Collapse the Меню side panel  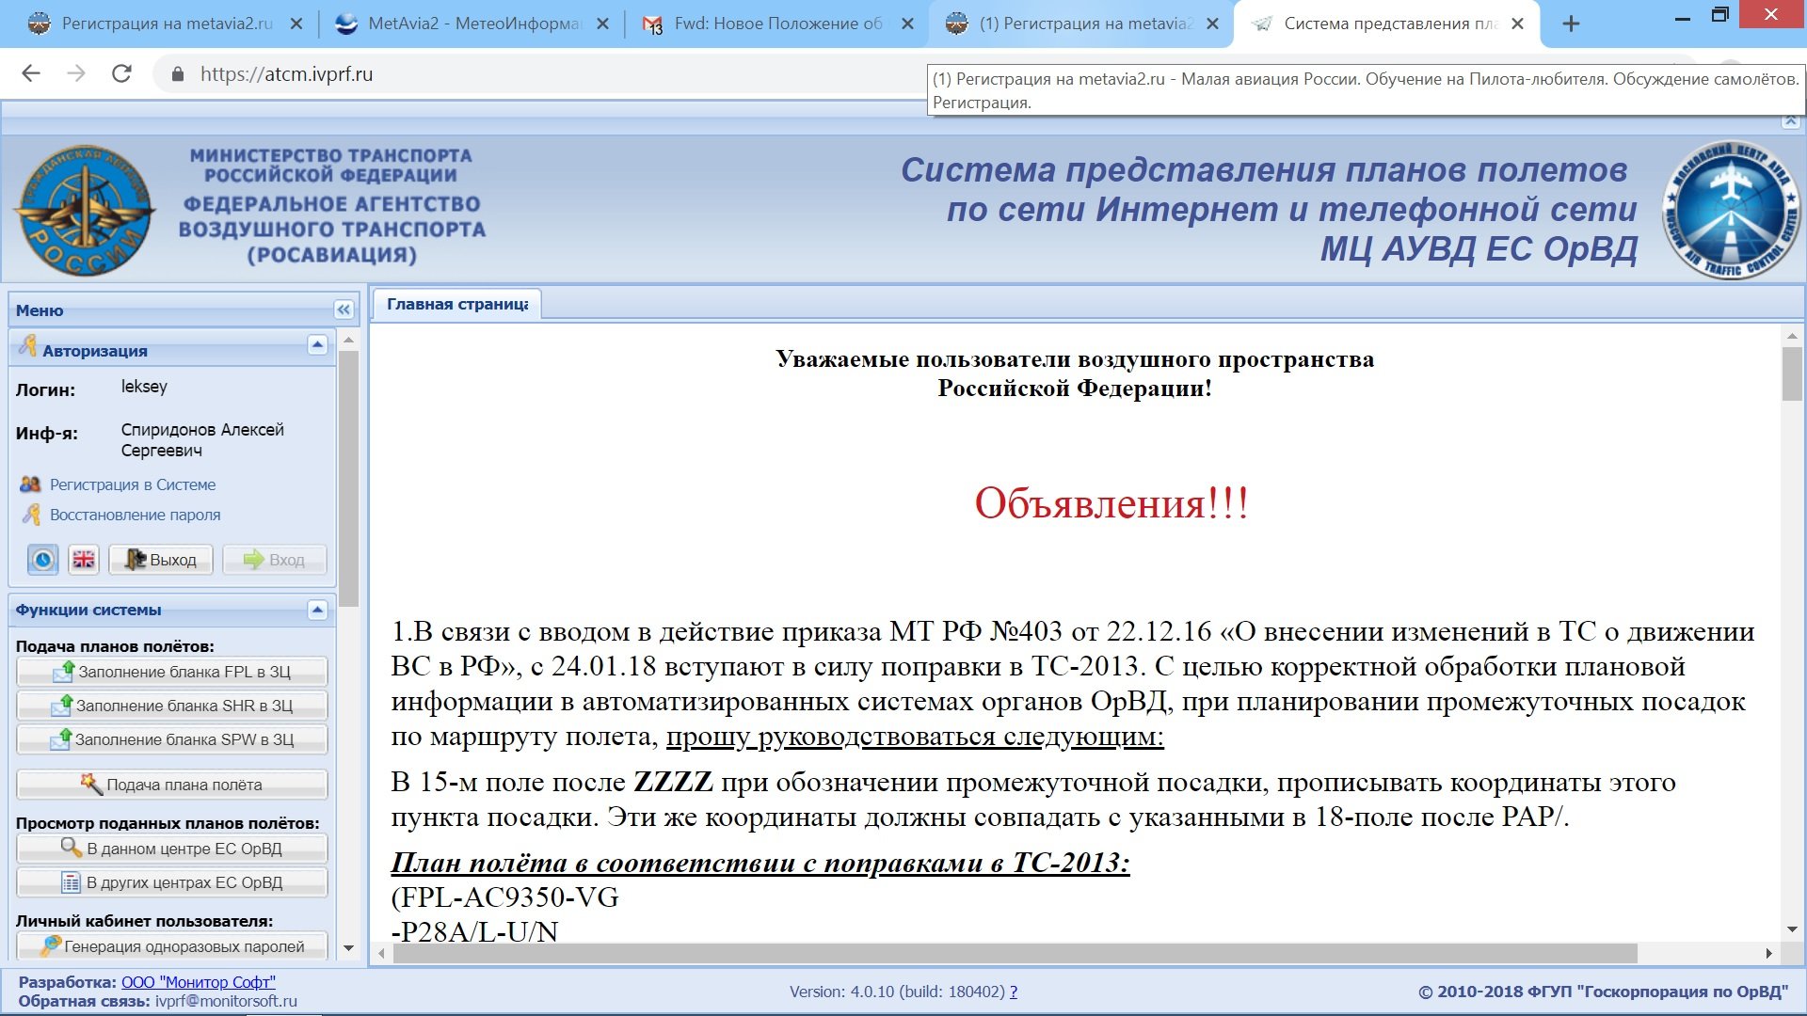click(344, 310)
